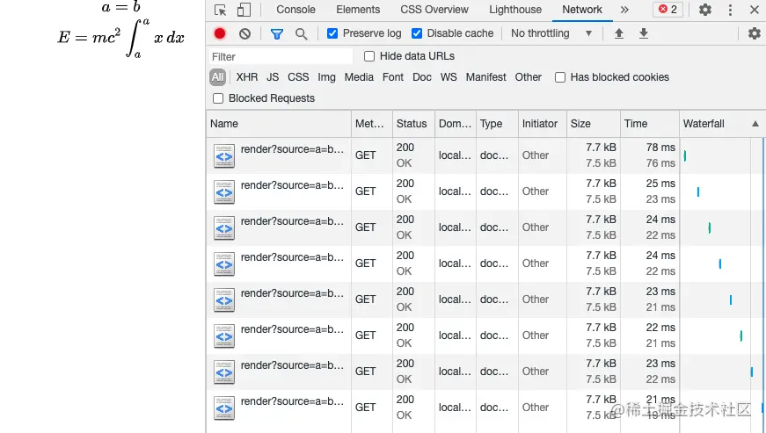This screenshot has width=766, height=433.
Task: Uncheck the Preserve log checkbox
Action: coord(332,33)
